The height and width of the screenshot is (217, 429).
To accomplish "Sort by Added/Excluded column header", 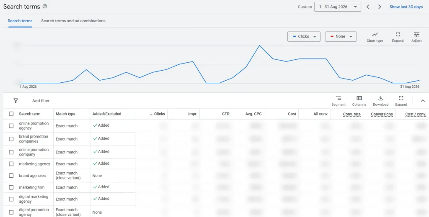I will click(x=107, y=114).
